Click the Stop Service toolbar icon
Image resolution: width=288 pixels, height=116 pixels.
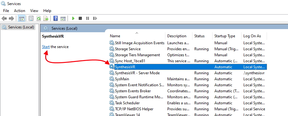point(80,18)
